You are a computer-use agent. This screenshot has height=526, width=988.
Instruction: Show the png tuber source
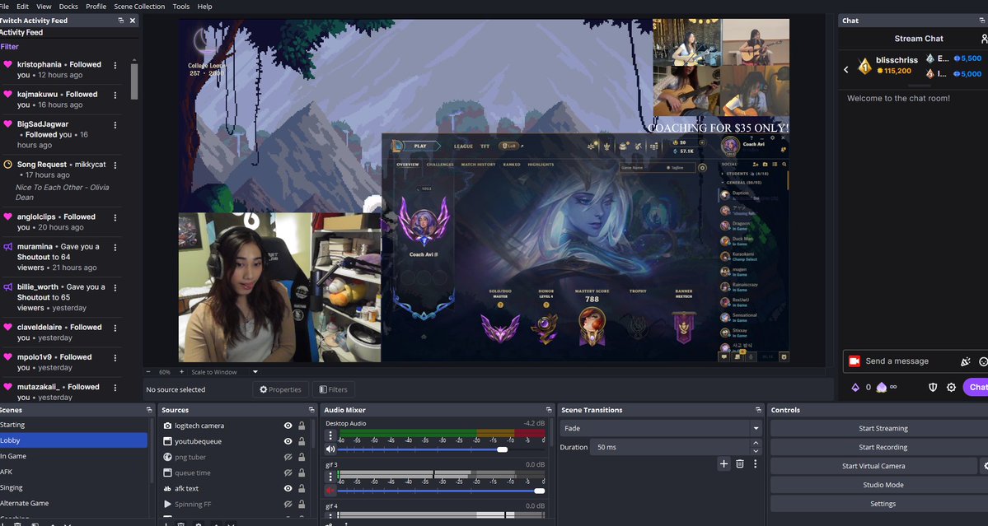click(x=288, y=457)
